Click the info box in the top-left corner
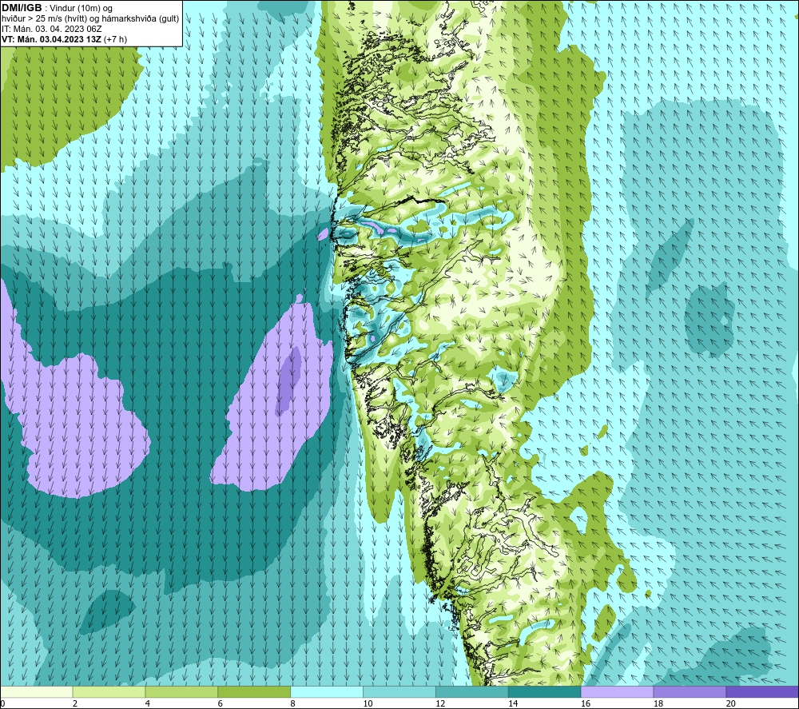799x709 pixels. pyautogui.click(x=91, y=23)
